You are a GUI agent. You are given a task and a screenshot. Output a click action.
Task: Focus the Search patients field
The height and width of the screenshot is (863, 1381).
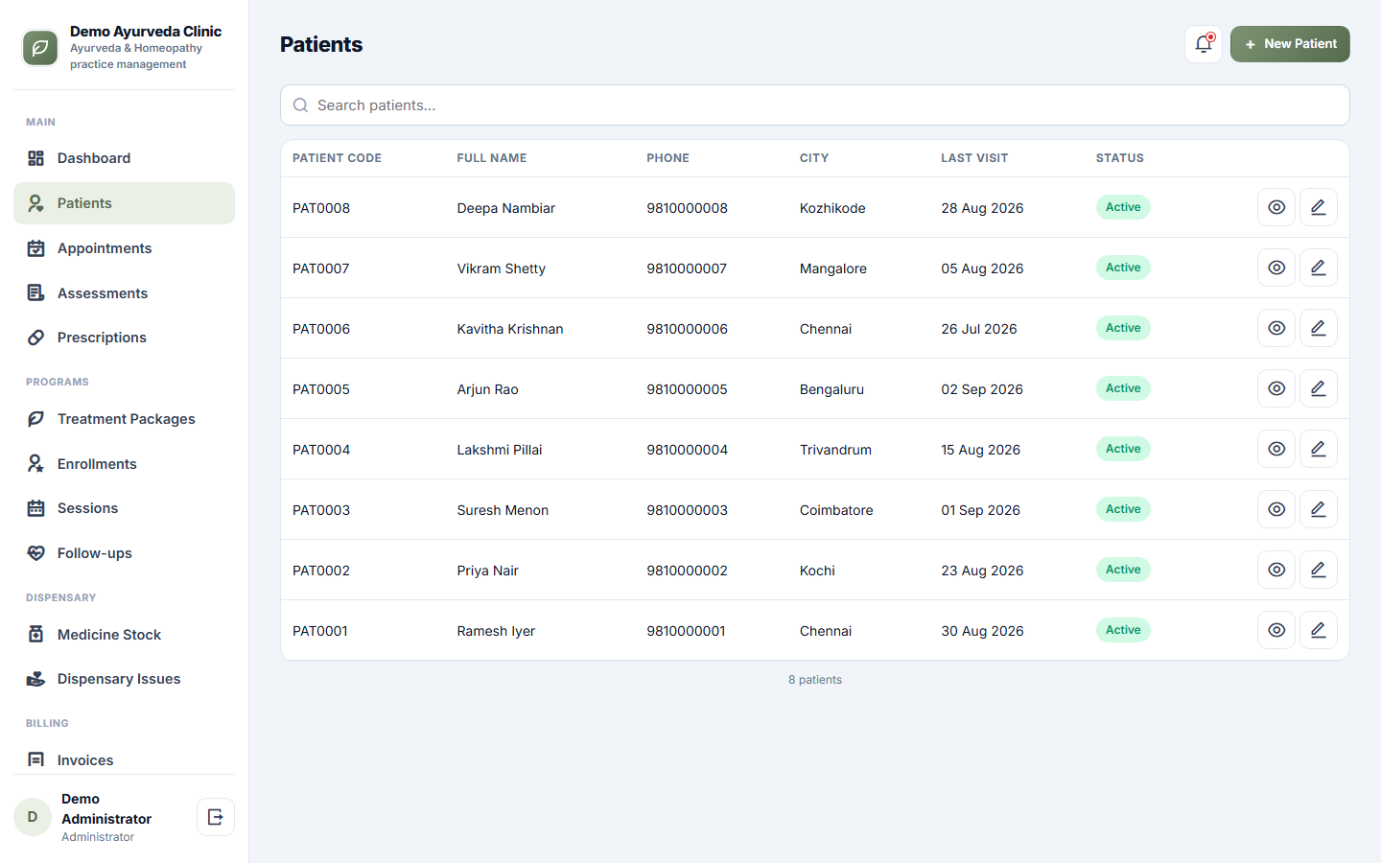coord(814,105)
